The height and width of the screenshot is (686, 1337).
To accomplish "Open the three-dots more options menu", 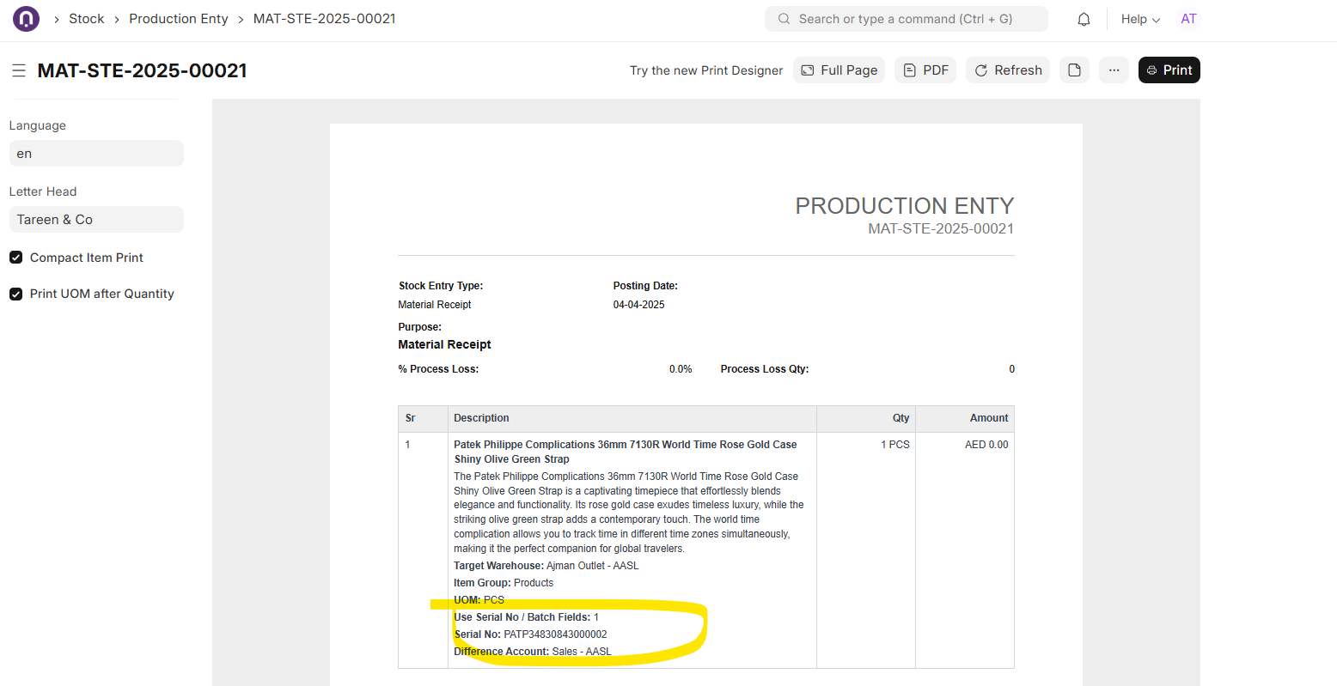I will click(x=1114, y=70).
